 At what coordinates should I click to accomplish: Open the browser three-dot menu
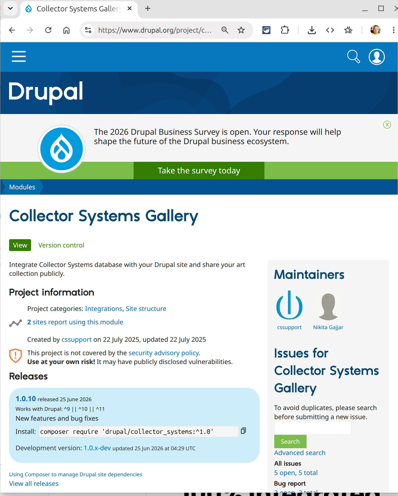click(393, 30)
